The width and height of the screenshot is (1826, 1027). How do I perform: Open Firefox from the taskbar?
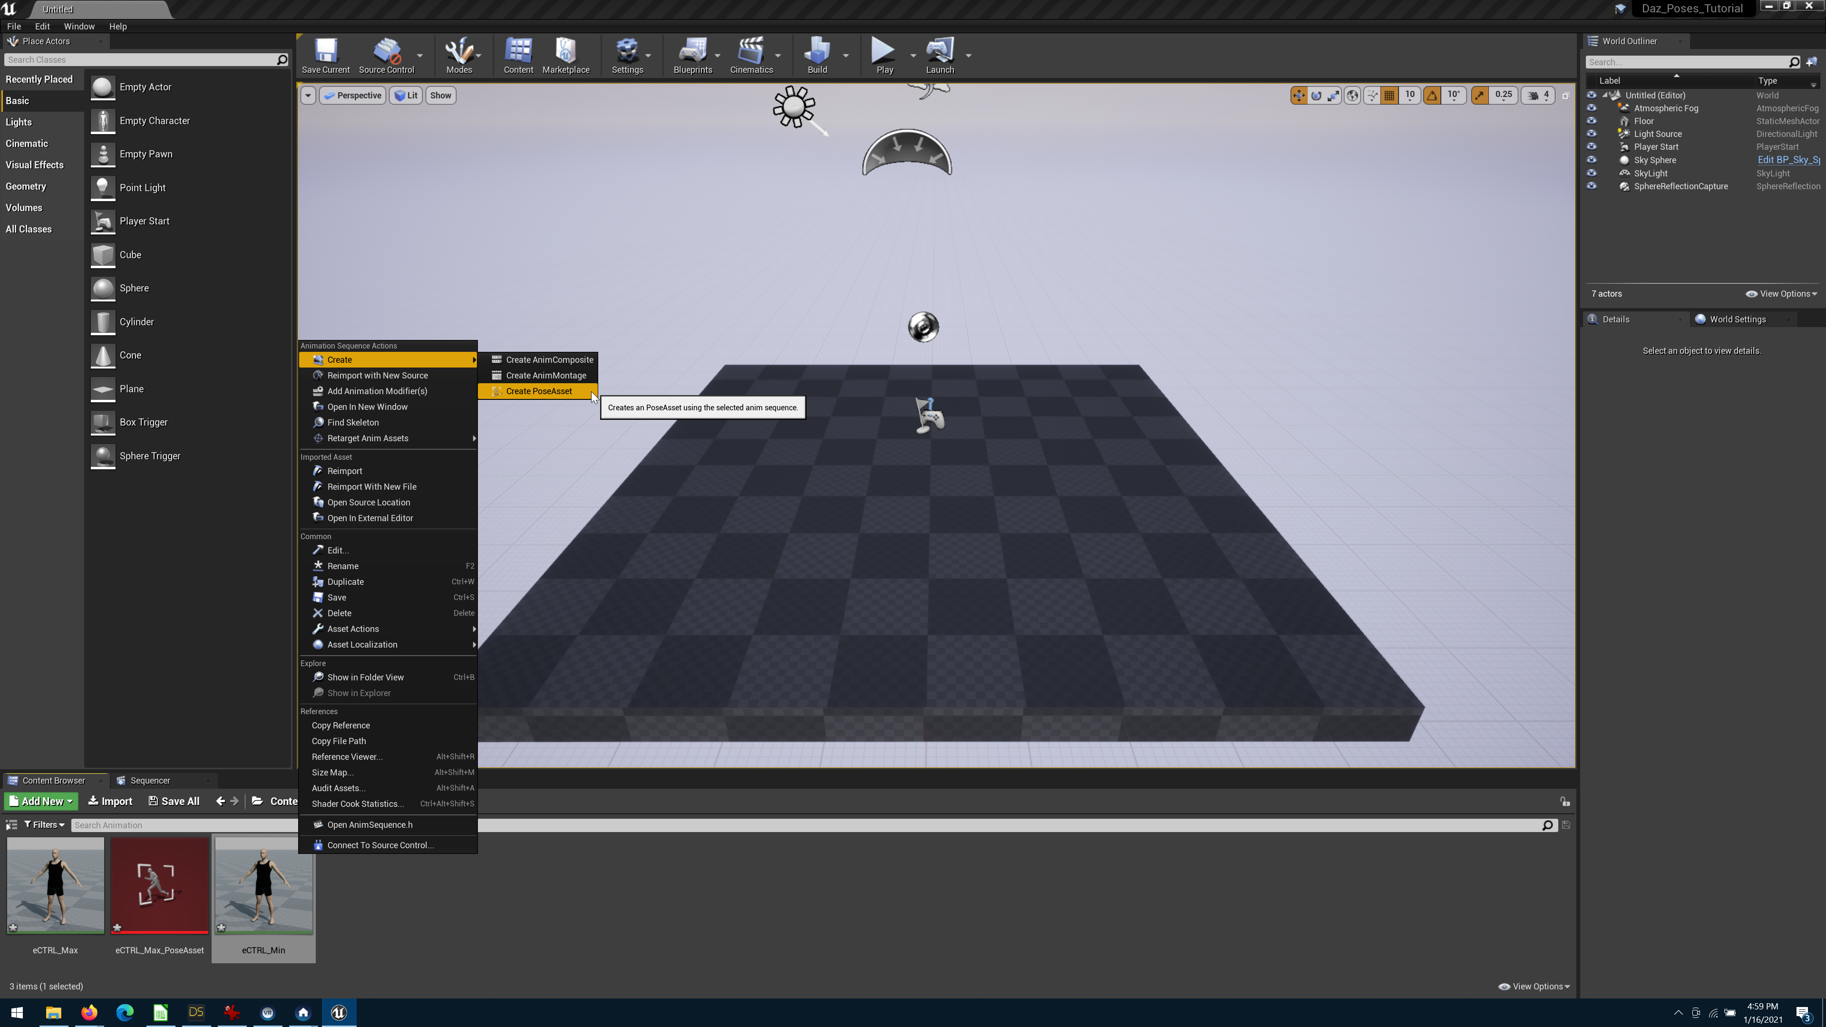tap(88, 1013)
